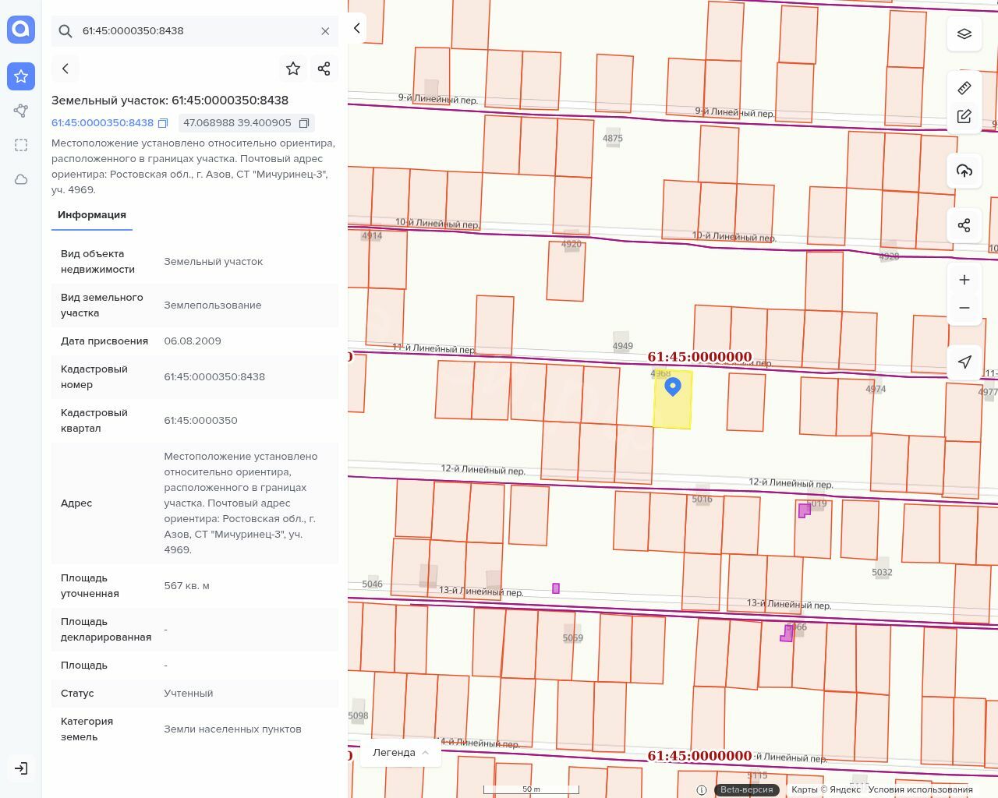The height and width of the screenshot is (798, 998).
Task: Copy coordinates 47.068988 39.400905
Action: pyautogui.click(x=304, y=123)
